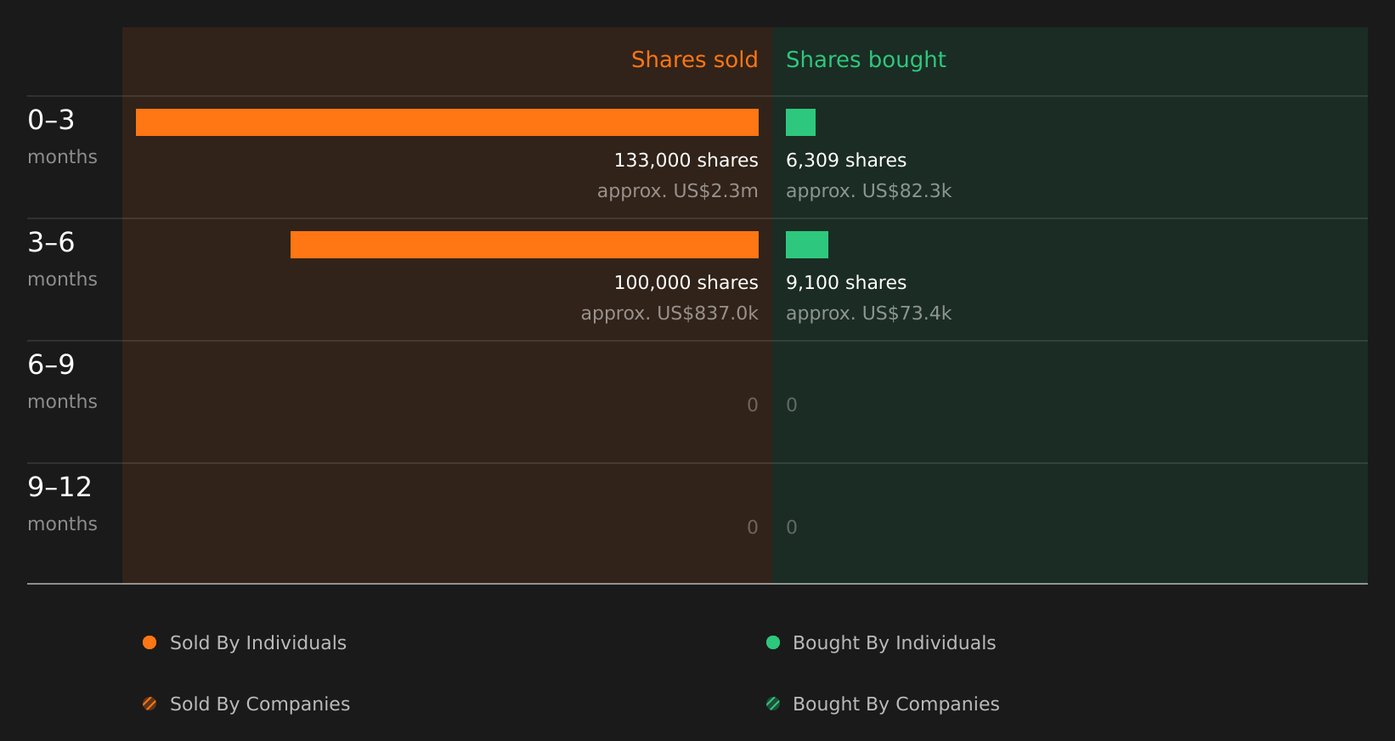Click the 133,000 shares value

(x=686, y=161)
